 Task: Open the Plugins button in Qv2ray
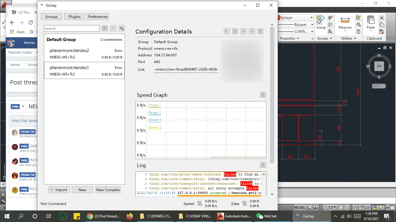75,17
